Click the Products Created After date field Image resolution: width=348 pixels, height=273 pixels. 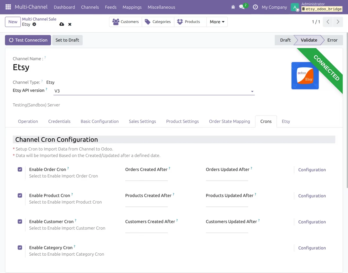tap(146, 204)
